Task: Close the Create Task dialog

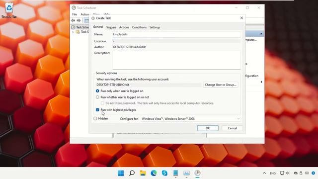Action: (x=241, y=18)
